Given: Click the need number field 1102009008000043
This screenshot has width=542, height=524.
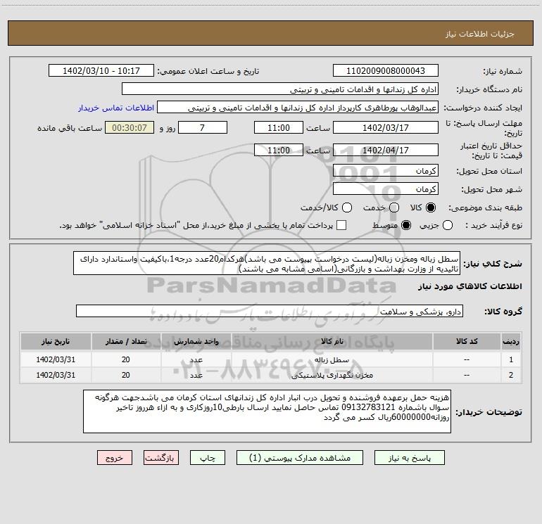Looking at the screenshot, I should pyautogui.click(x=386, y=70).
